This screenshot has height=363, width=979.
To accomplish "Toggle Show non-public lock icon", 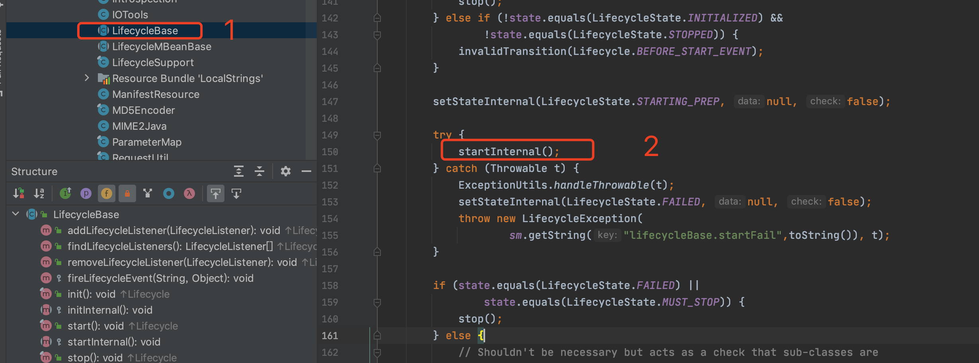I will (127, 194).
